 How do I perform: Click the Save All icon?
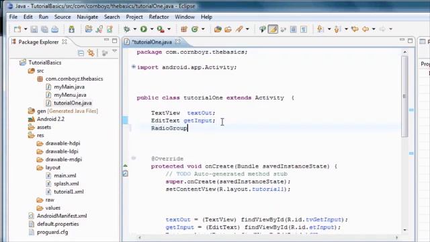point(44,29)
